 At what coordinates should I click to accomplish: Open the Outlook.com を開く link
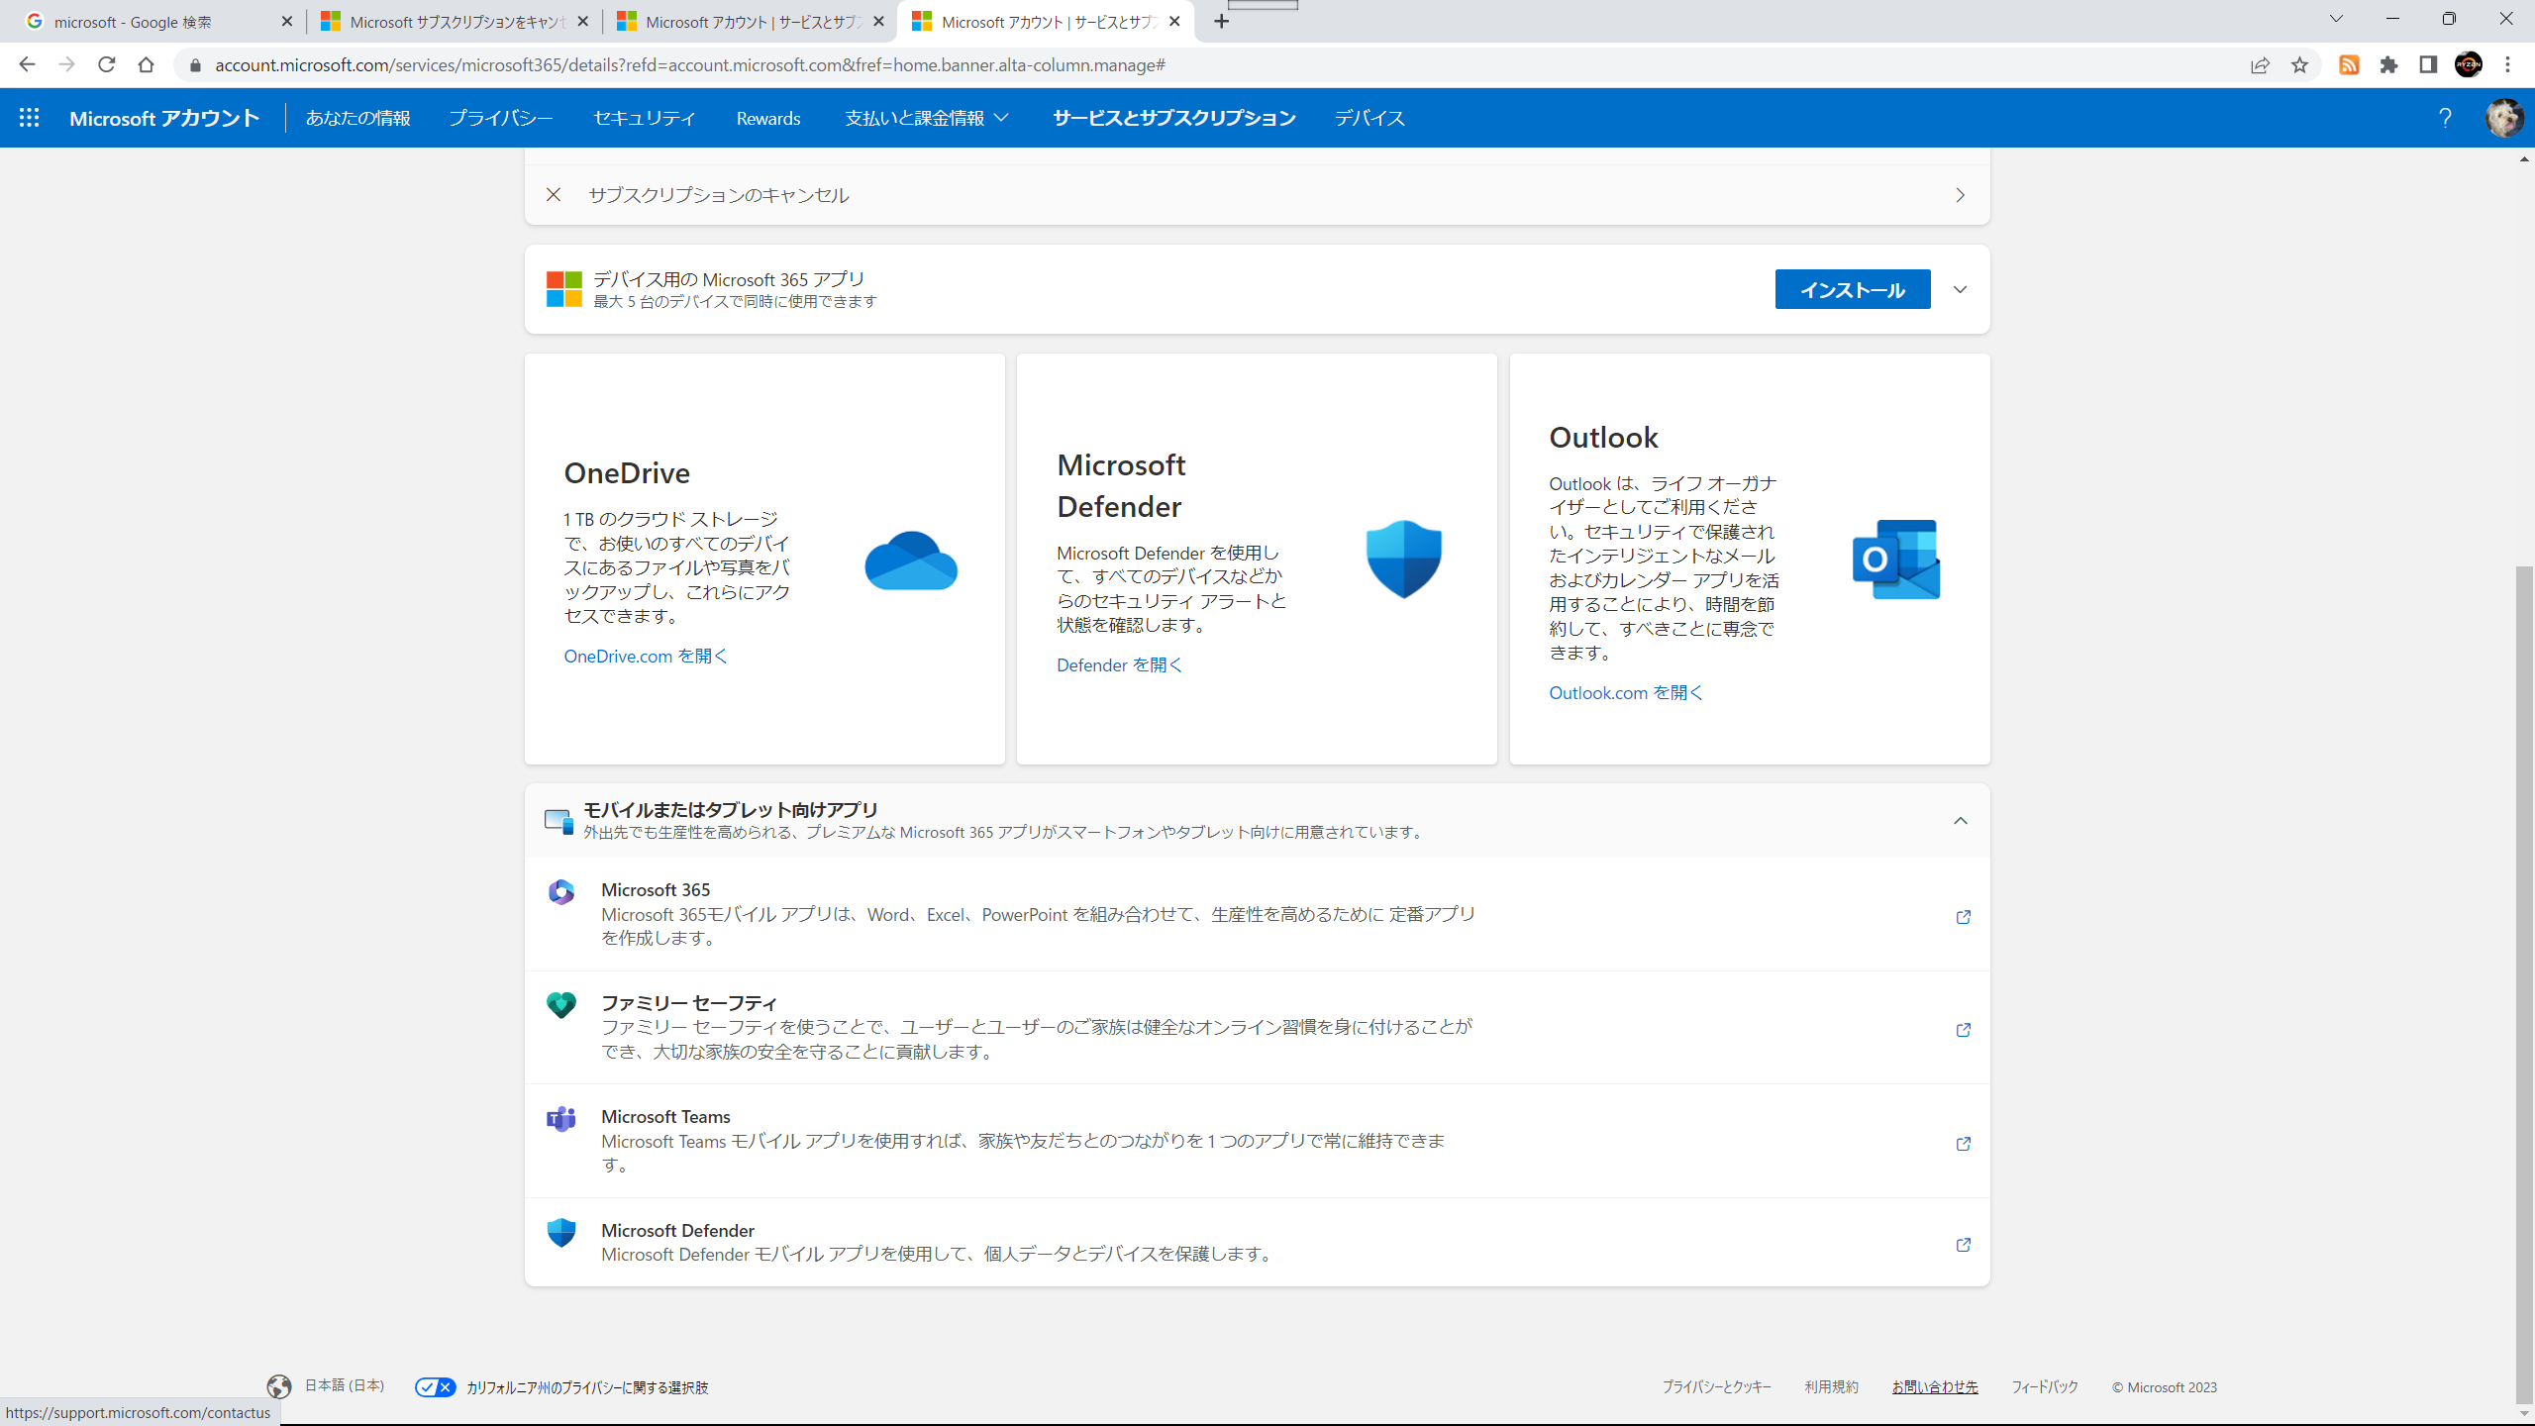coord(1626,692)
